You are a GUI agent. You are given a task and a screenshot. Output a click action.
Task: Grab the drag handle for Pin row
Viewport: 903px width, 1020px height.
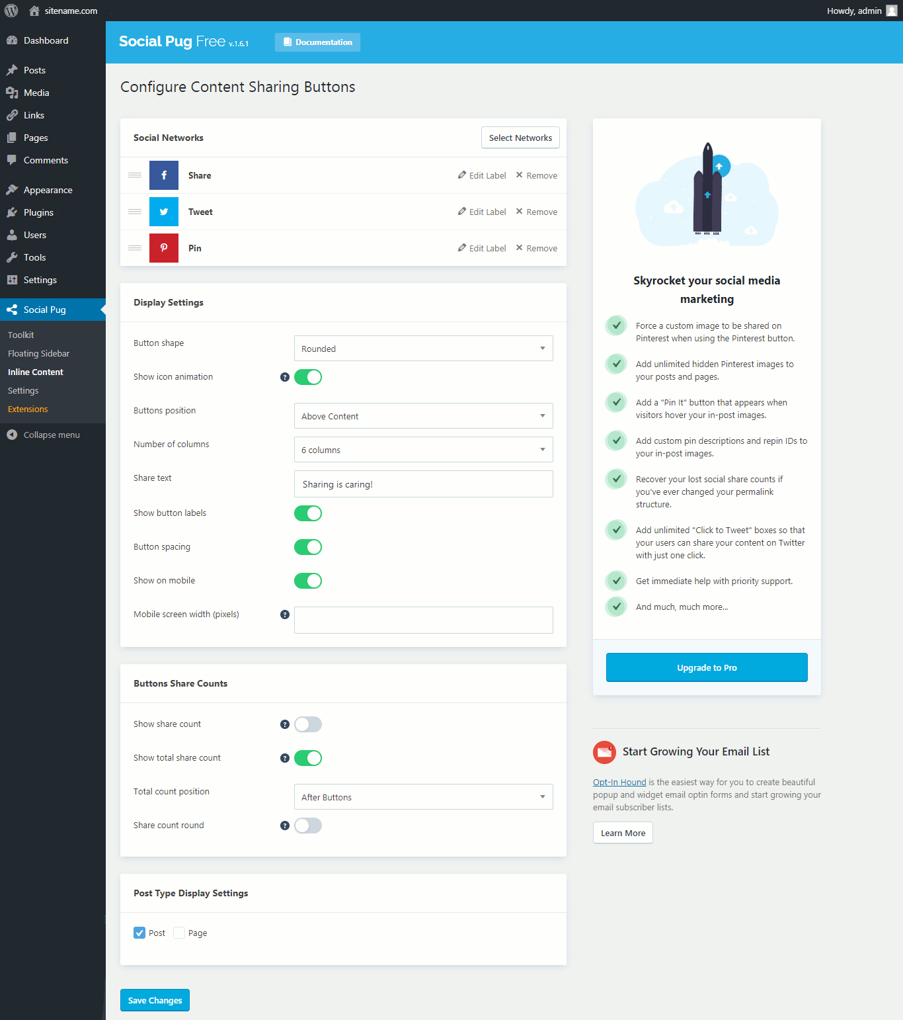pos(135,248)
